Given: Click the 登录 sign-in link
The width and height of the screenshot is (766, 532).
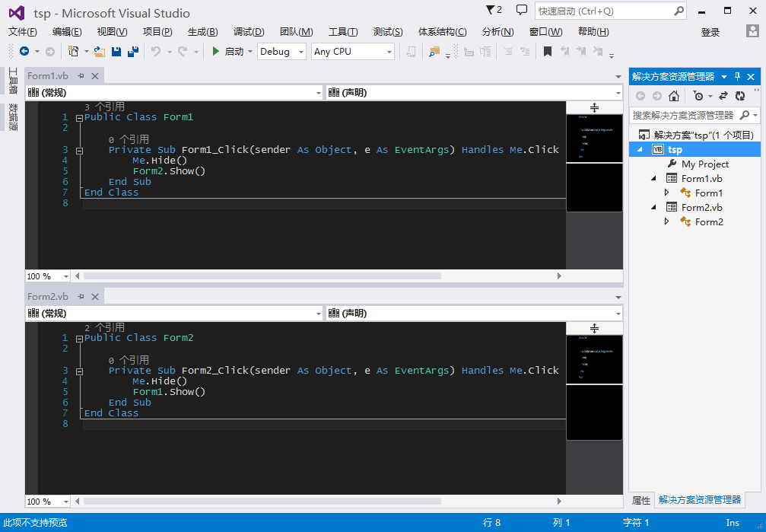Looking at the screenshot, I should click(710, 32).
